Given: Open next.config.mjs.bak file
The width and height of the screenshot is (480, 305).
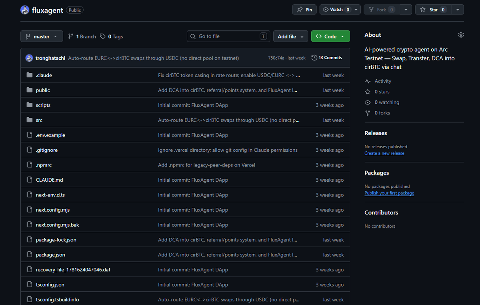Looking at the screenshot, I should click(57, 225).
